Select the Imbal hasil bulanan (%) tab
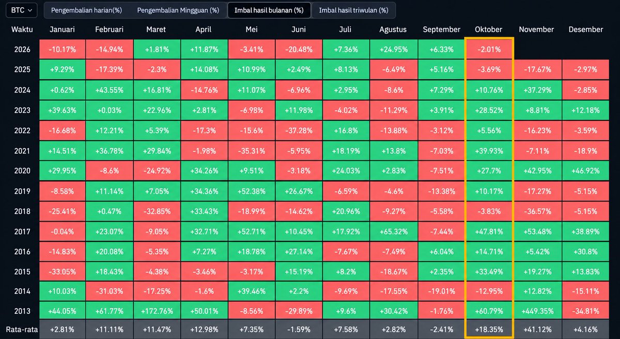Viewport: 620px width, 339px height. (x=269, y=10)
